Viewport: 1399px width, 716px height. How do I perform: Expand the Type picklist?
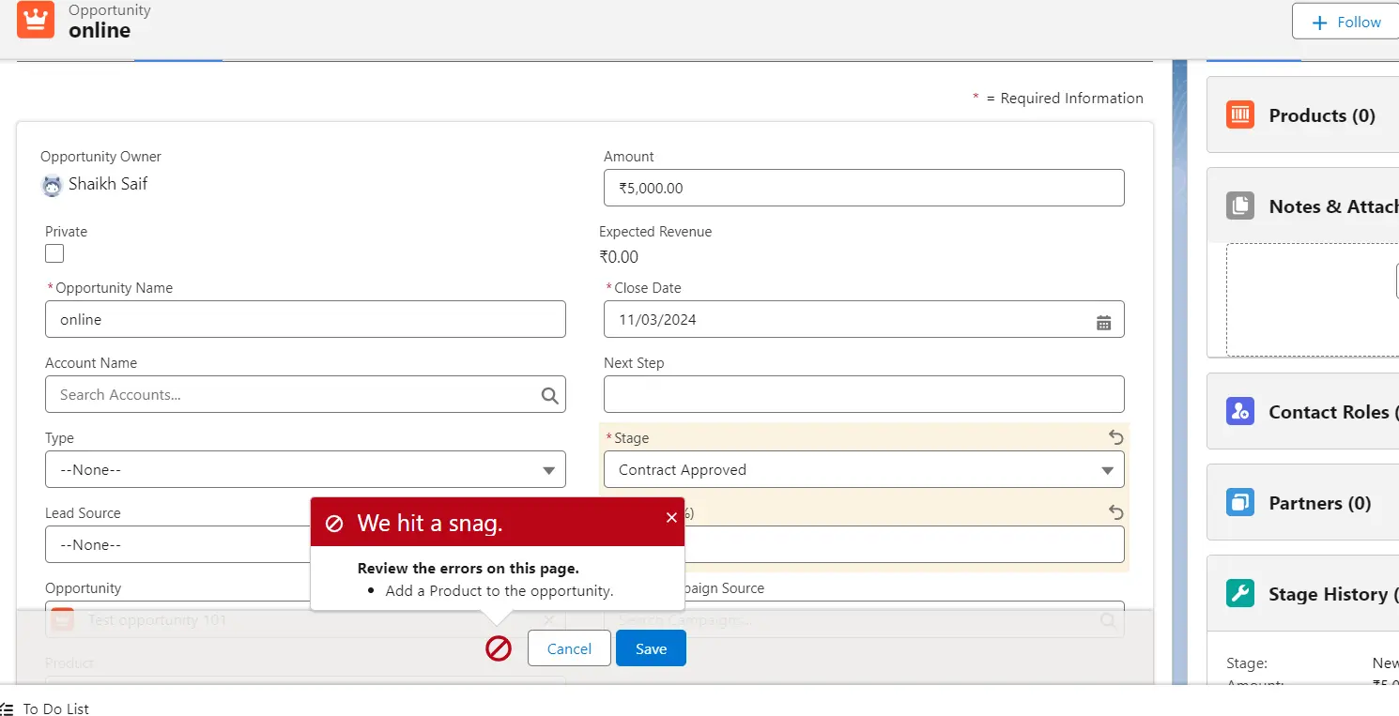click(x=305, y=470)
